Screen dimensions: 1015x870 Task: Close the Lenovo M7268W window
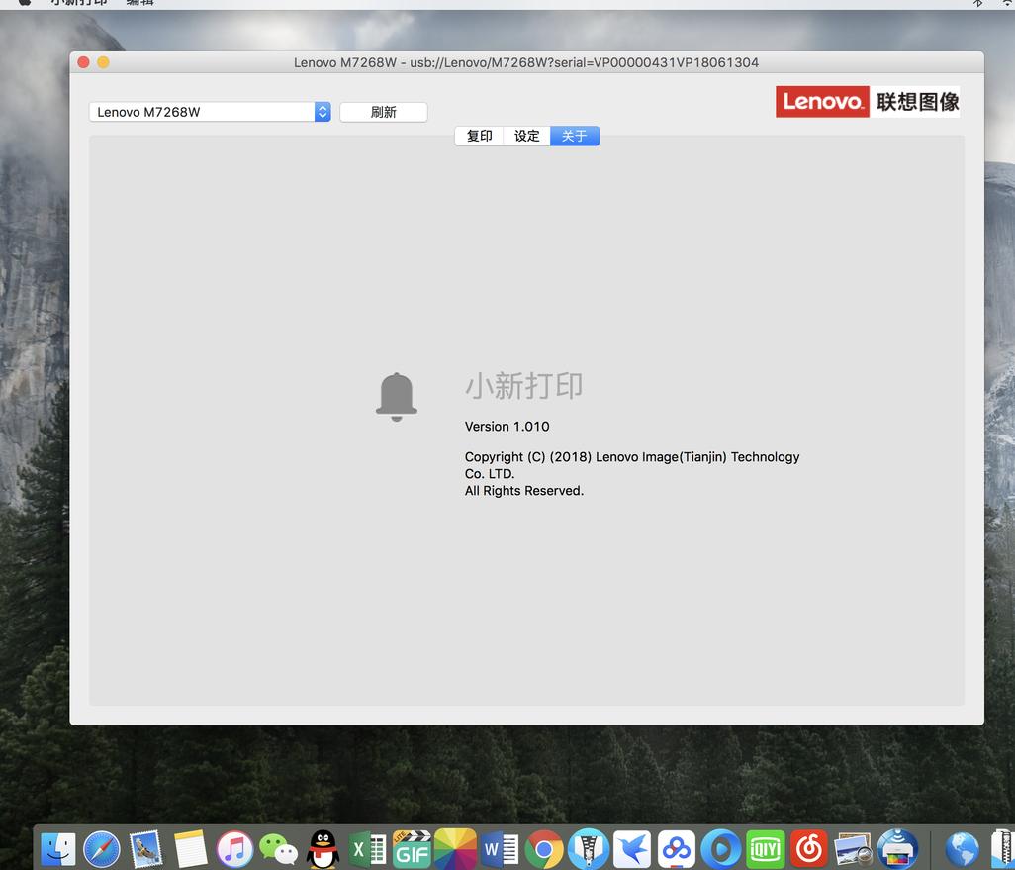[x=83, y=62]
